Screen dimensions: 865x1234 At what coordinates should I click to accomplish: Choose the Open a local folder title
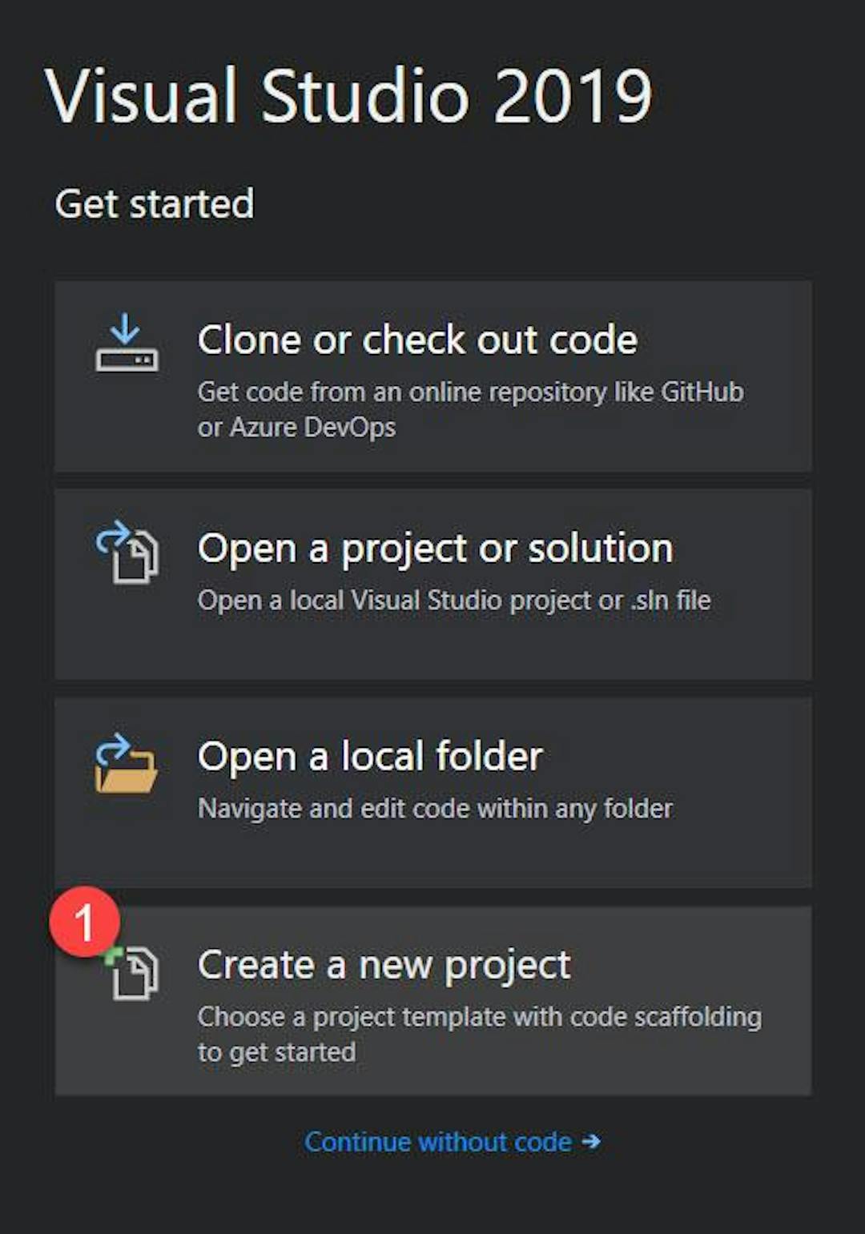[370, 757]
